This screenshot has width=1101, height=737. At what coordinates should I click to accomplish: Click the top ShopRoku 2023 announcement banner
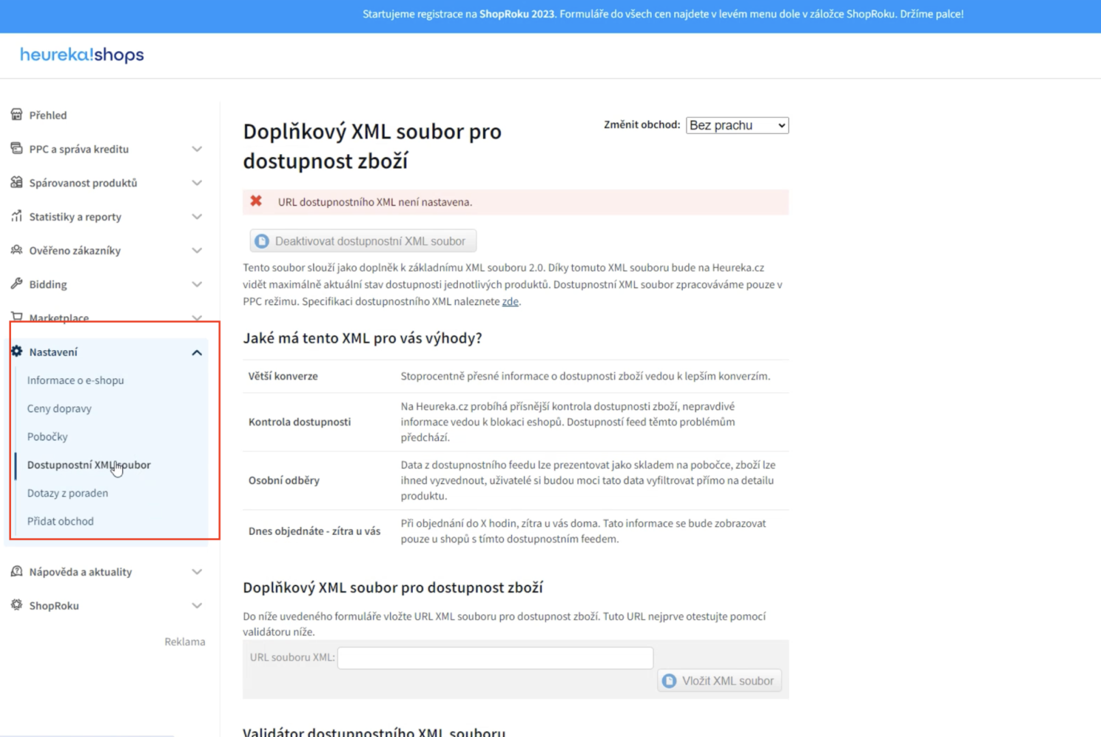pyautogui.click(x=550, y=16)
